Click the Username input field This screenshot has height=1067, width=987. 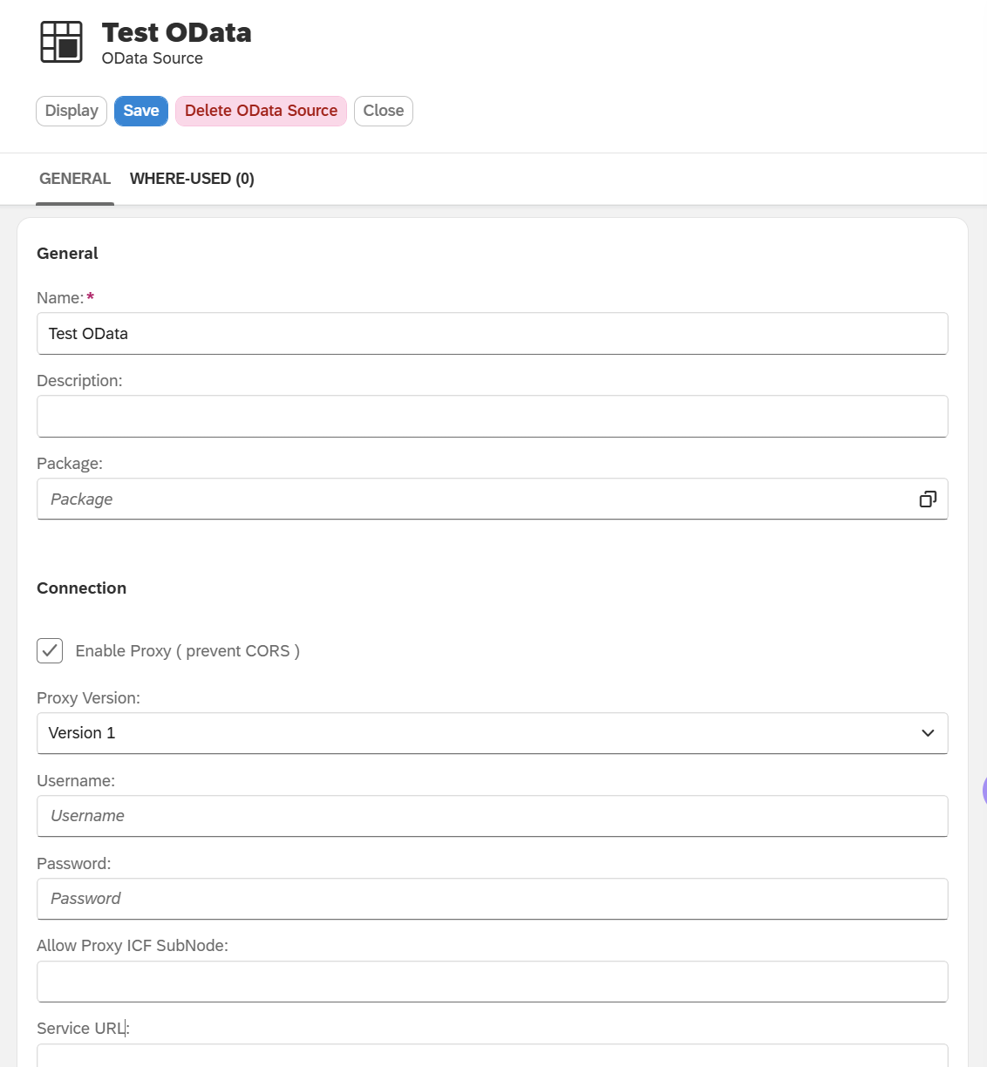(492, 816)
